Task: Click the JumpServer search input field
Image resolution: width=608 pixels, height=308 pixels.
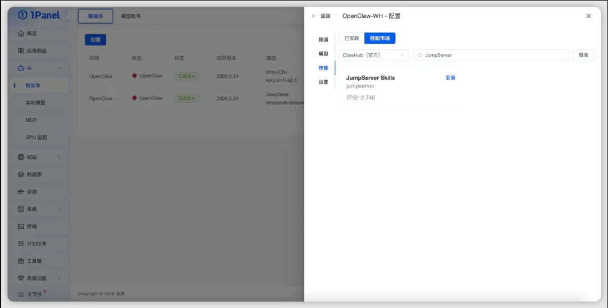Action: pos(494,55)
